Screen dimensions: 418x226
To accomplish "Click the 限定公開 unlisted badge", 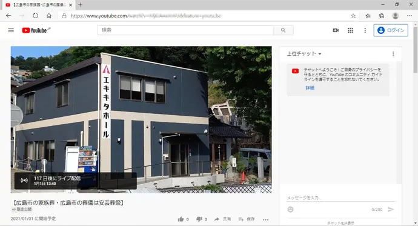I will [22, 210].
